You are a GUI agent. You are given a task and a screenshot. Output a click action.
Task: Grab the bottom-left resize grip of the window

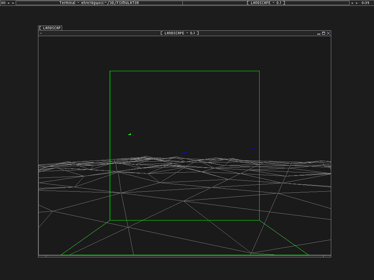(42, 256)
